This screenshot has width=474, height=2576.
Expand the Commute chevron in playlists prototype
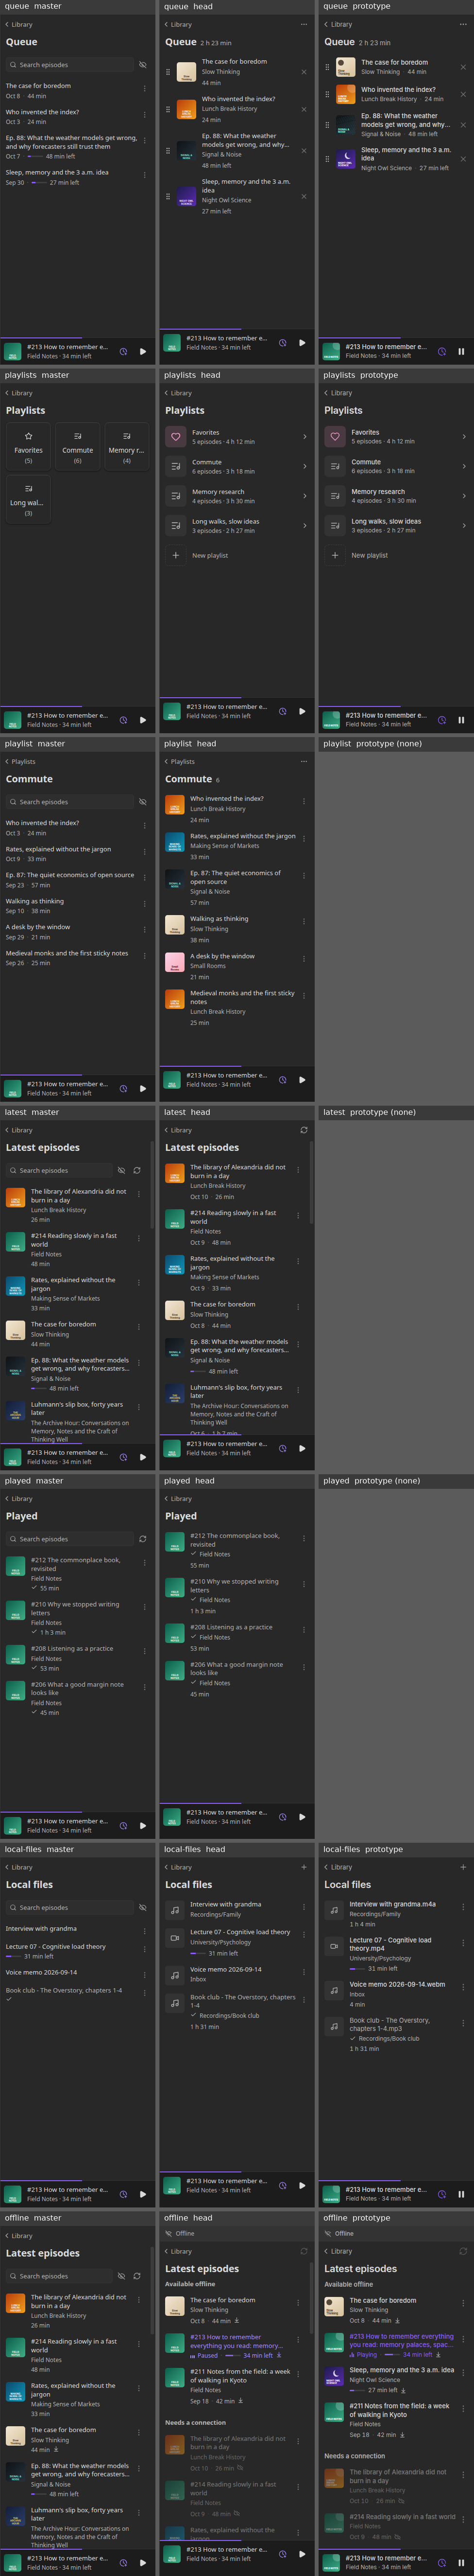[463, 466]
